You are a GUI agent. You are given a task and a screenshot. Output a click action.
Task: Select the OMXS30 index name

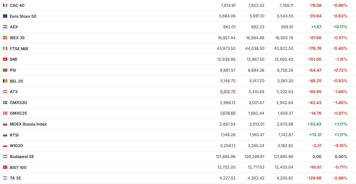(18, 103)
